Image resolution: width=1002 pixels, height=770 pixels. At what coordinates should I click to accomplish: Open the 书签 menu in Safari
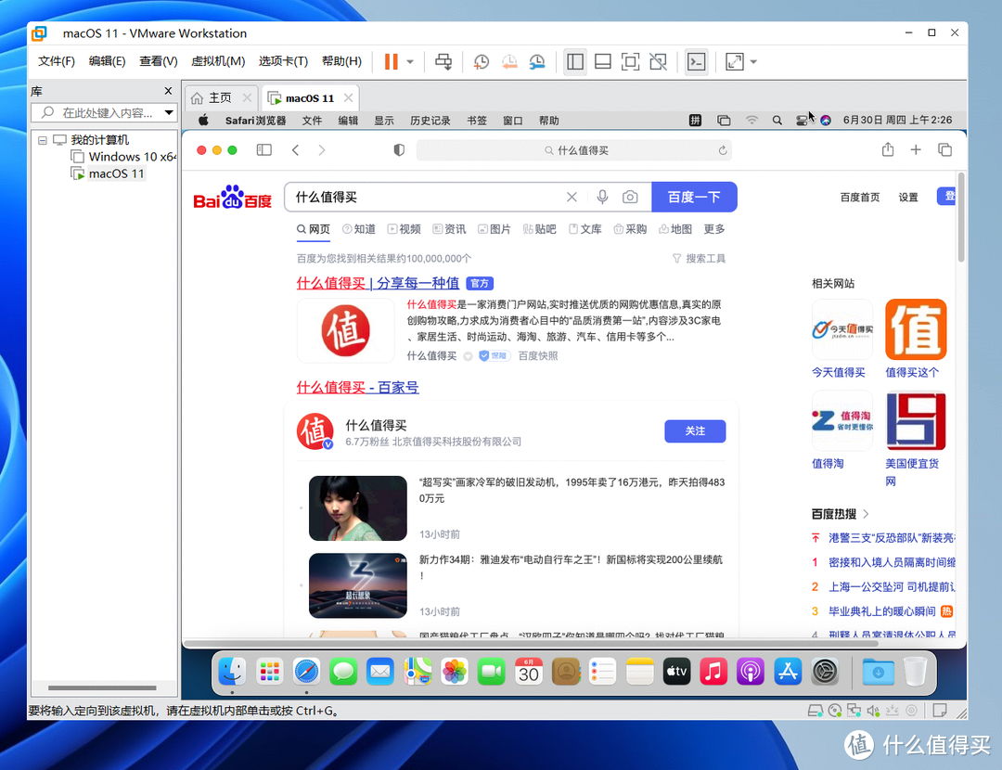(x=477, y=120)
